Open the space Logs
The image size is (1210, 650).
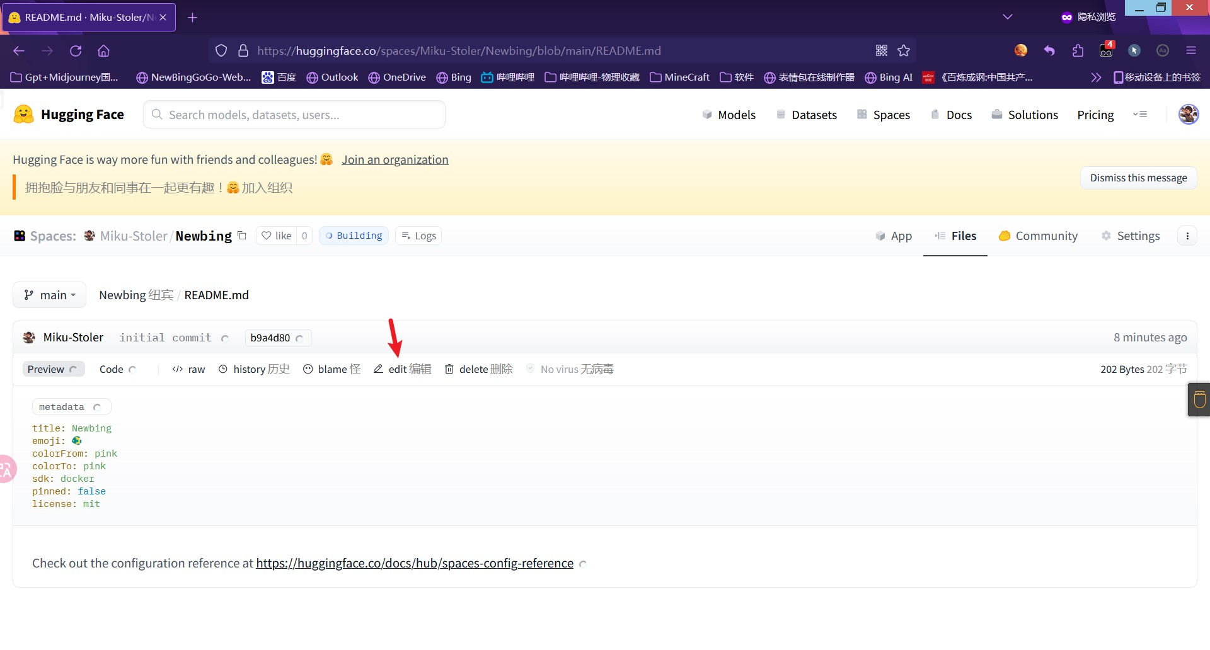tap(418, 236)
